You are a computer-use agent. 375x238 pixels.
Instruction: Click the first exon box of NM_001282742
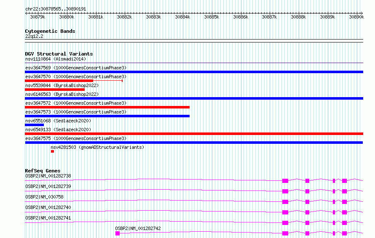(x=118, y=233)
